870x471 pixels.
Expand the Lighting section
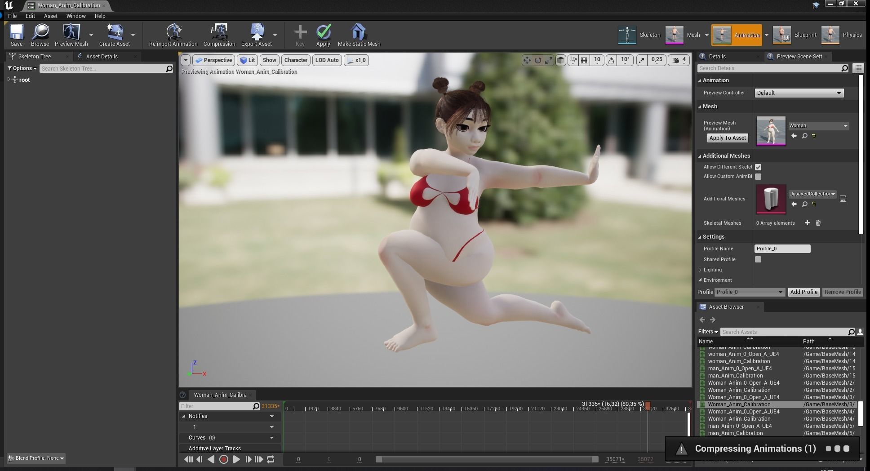click(700, 270)
